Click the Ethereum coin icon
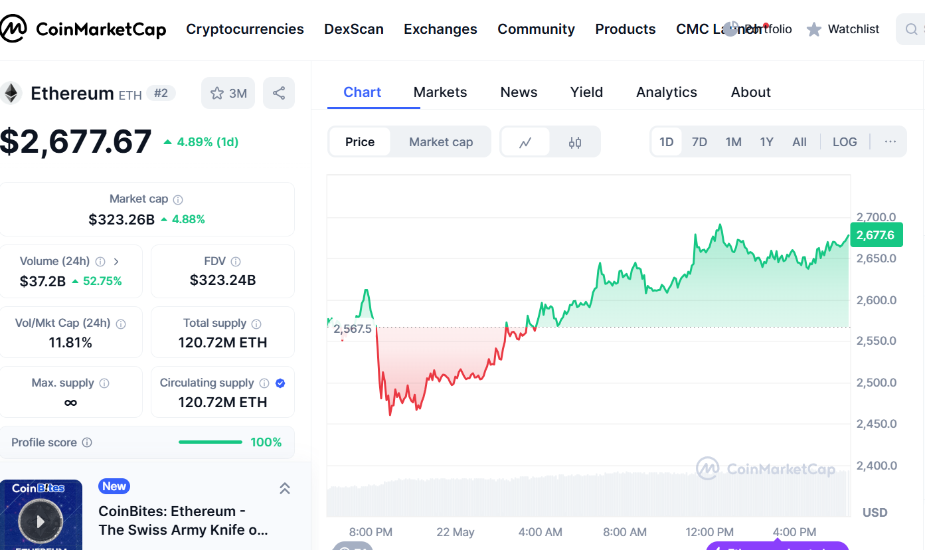Viewport: 925px width, 550px height. (10, 93)
